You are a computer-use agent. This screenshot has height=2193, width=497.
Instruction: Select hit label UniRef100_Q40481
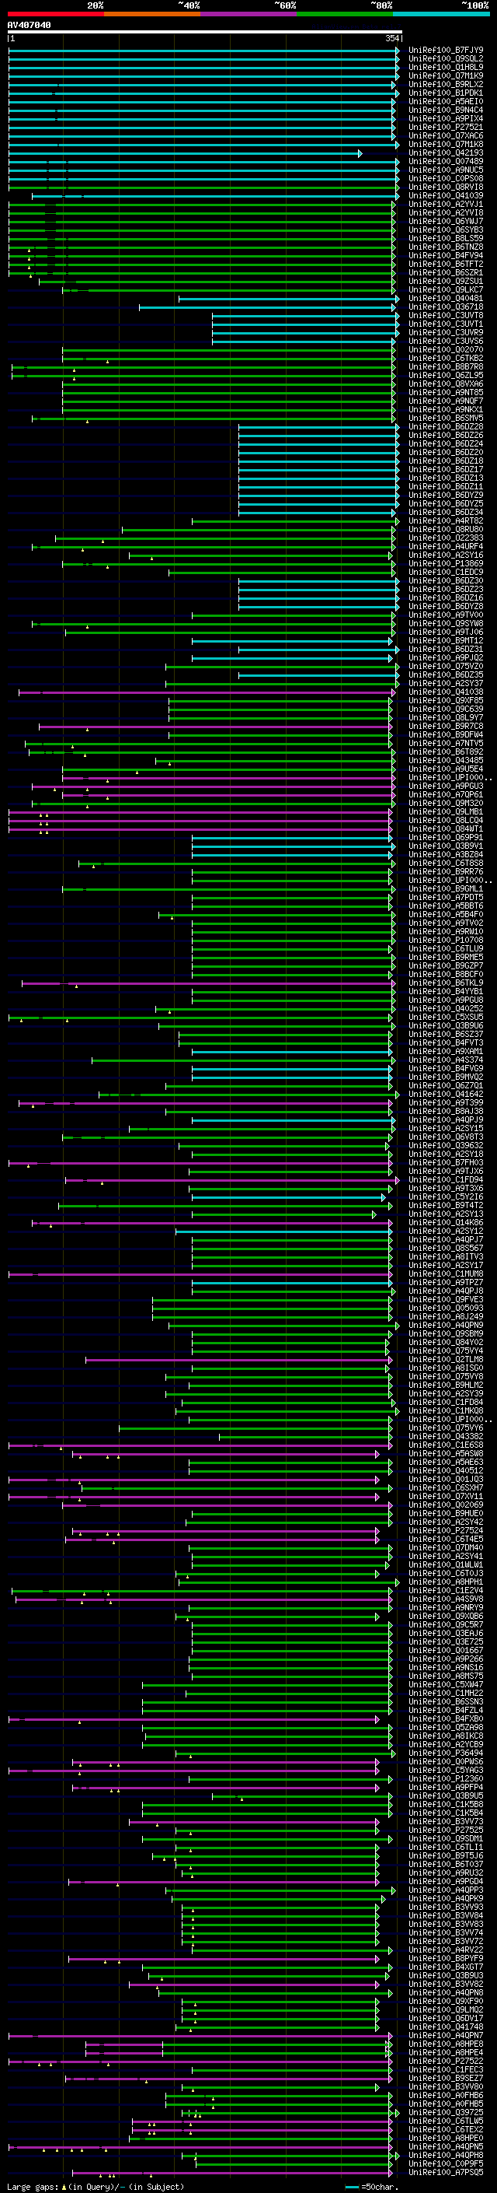[445, 299]
